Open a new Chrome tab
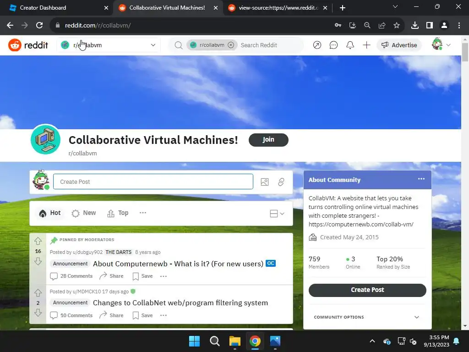Image resolution: width=469 pixels, height=352 pixels. tap(343, 8)
